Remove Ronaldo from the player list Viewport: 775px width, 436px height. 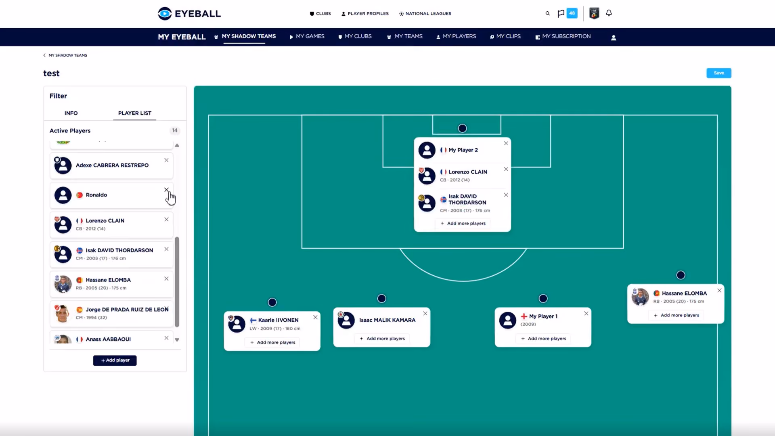[x=166, y=190]
